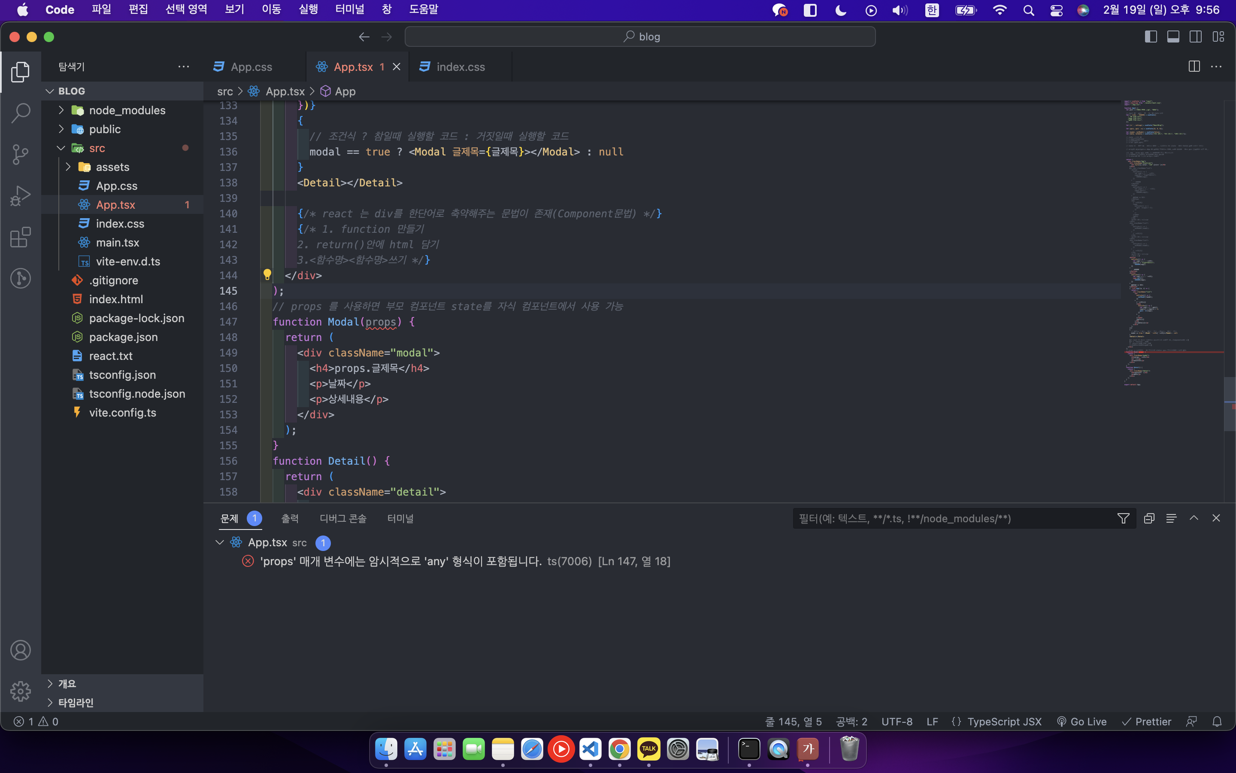Click Collapse All icon in Problems panel
The image size is (1236, 773).
tap(1149, 518)
